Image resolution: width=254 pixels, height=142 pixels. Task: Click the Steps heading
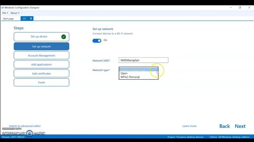pos(19,28)
